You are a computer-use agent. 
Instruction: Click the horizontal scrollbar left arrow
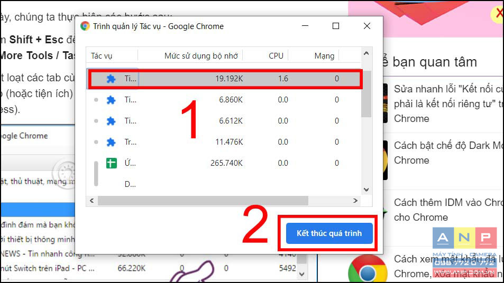(x=92, y=201)
